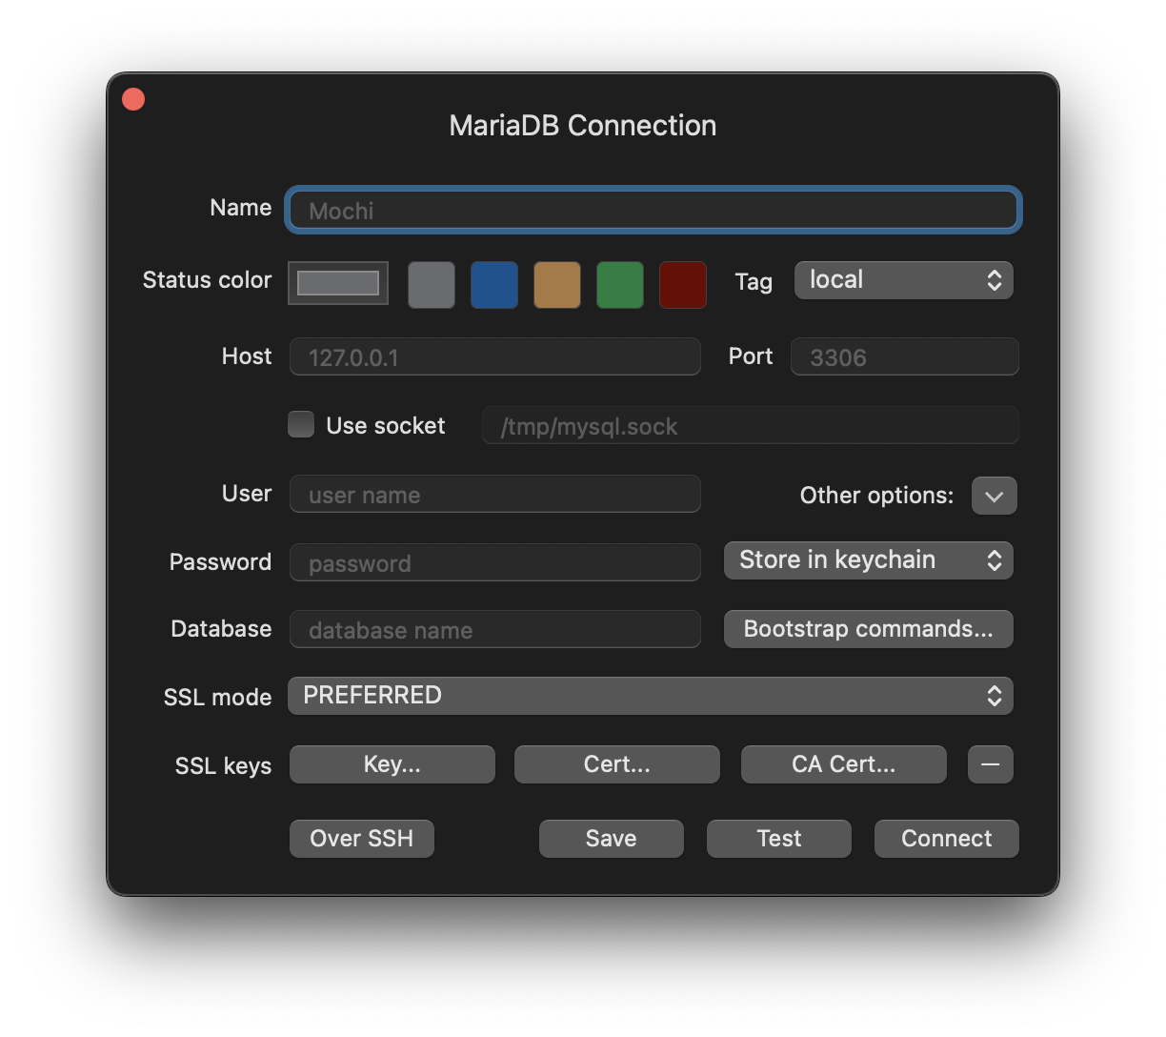The height and width of the screenshot is (1037, 1166).
Task: Pick the dark red status color
Action: 683,285
